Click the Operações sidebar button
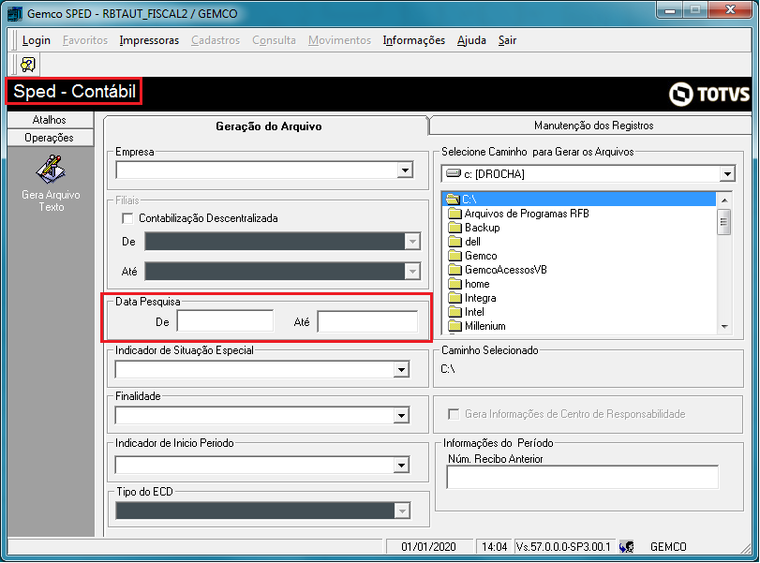The image size is (760, 563). [50, 138]
